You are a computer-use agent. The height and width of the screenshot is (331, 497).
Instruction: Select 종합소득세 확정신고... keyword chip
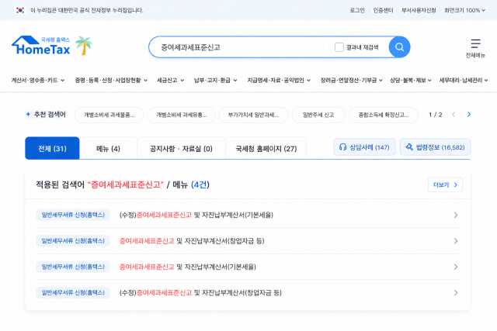[384, 115]
